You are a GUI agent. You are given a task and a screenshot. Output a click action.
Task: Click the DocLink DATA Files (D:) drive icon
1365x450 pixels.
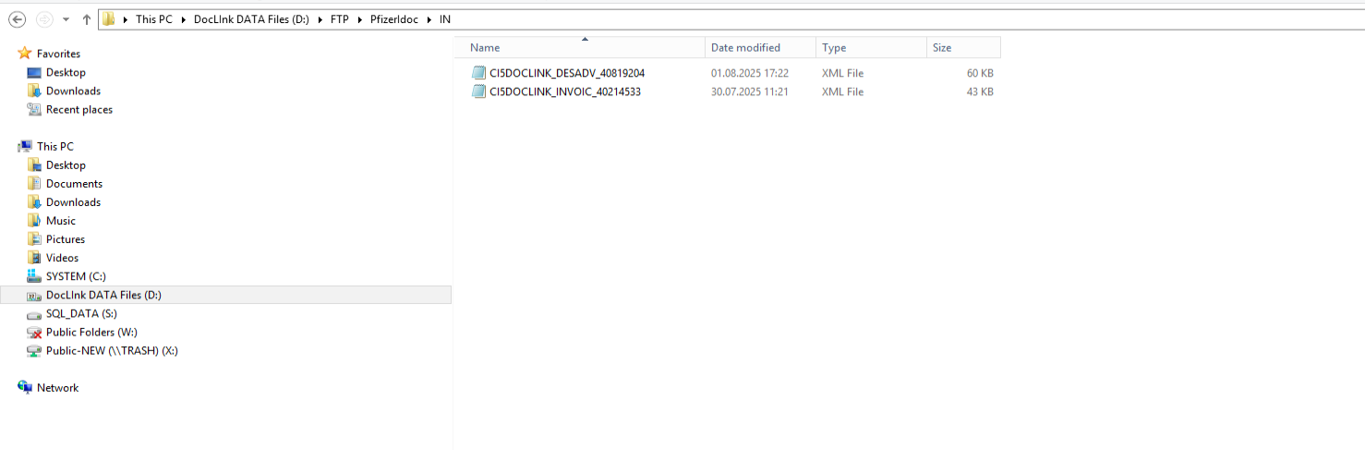coord(34,295)
